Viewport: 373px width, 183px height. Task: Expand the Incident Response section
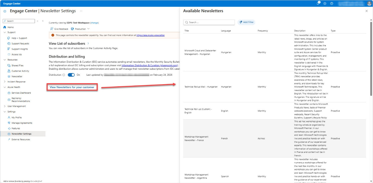5,82
